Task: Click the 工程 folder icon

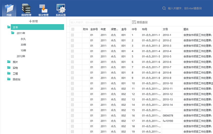Action: [9, 73]
